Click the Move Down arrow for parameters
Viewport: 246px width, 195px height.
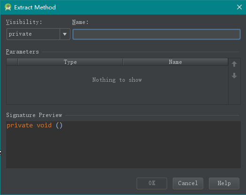point(234,76)
